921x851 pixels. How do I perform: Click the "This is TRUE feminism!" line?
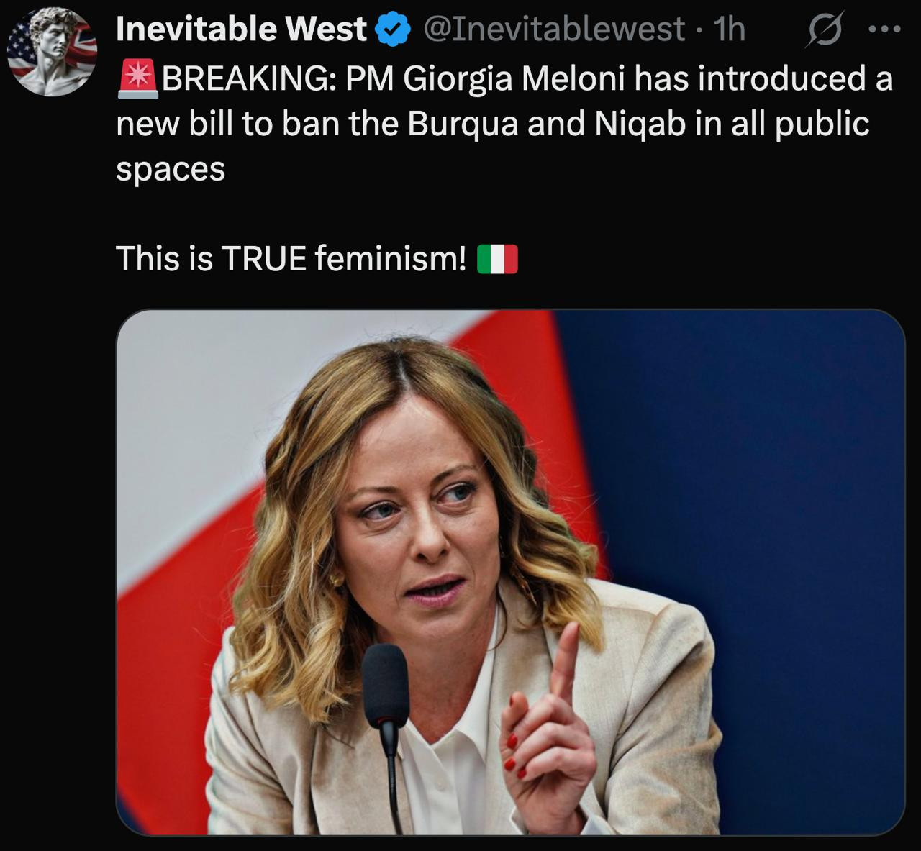click(291, 258)
